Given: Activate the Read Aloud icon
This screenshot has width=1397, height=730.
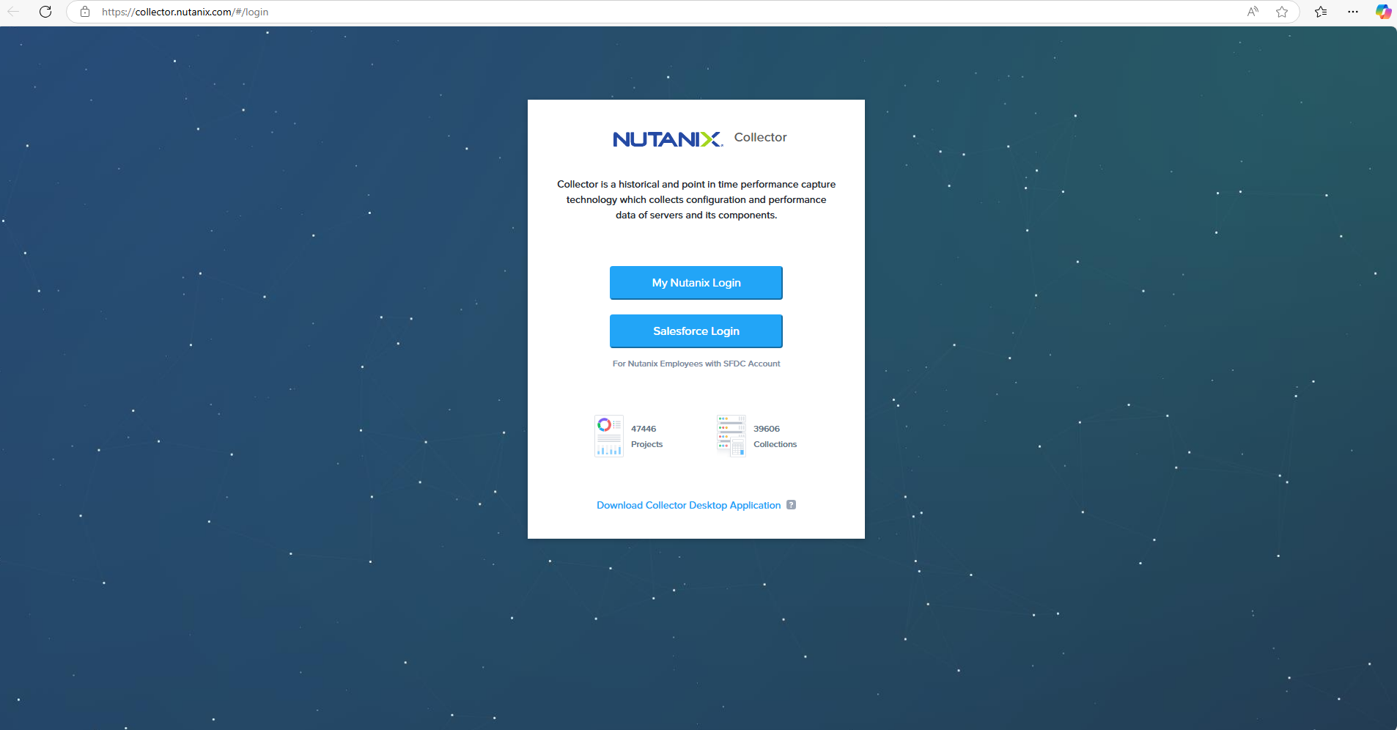Looking at the screenshot, I should coord(1253,12).
